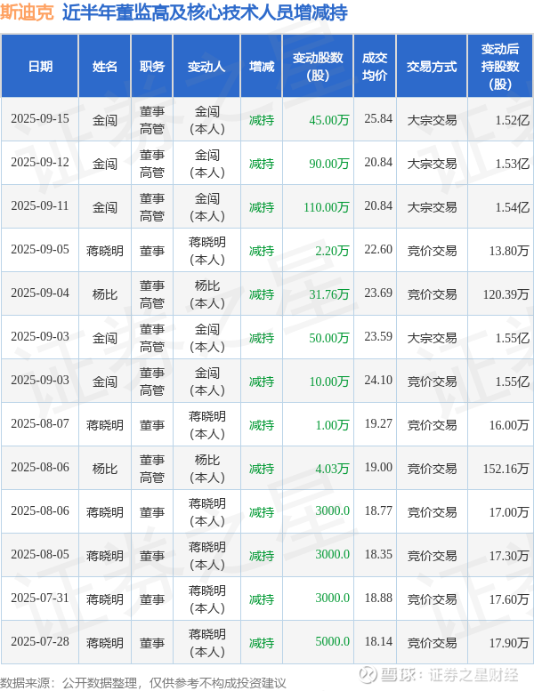Select share change value 50.00万
Image resolution: width=534 pixels, height=691 pixels.
[x=329, y=338]
